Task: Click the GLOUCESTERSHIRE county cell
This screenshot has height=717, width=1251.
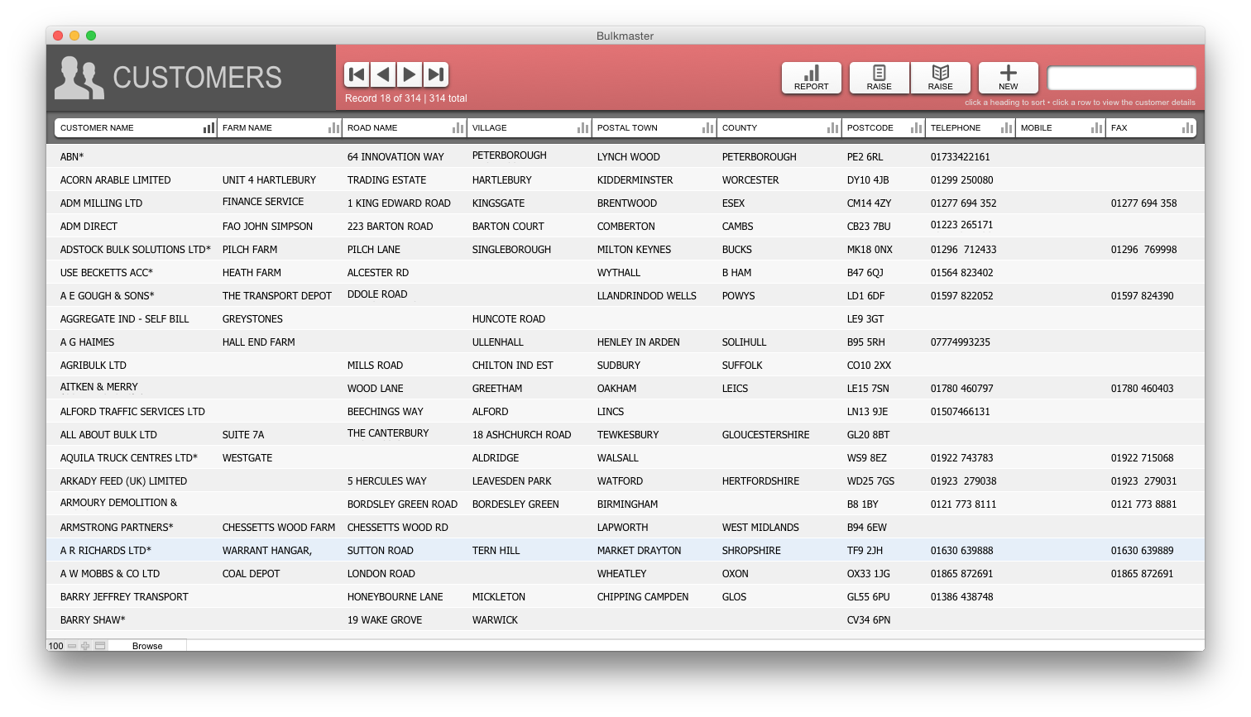Action: point(765,434)
